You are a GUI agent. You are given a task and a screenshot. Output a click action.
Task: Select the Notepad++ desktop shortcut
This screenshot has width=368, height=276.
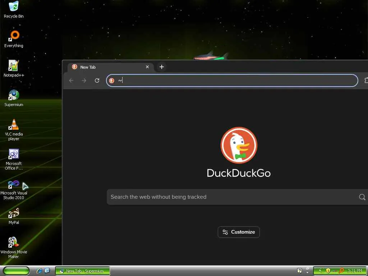(x=14, y=69)
